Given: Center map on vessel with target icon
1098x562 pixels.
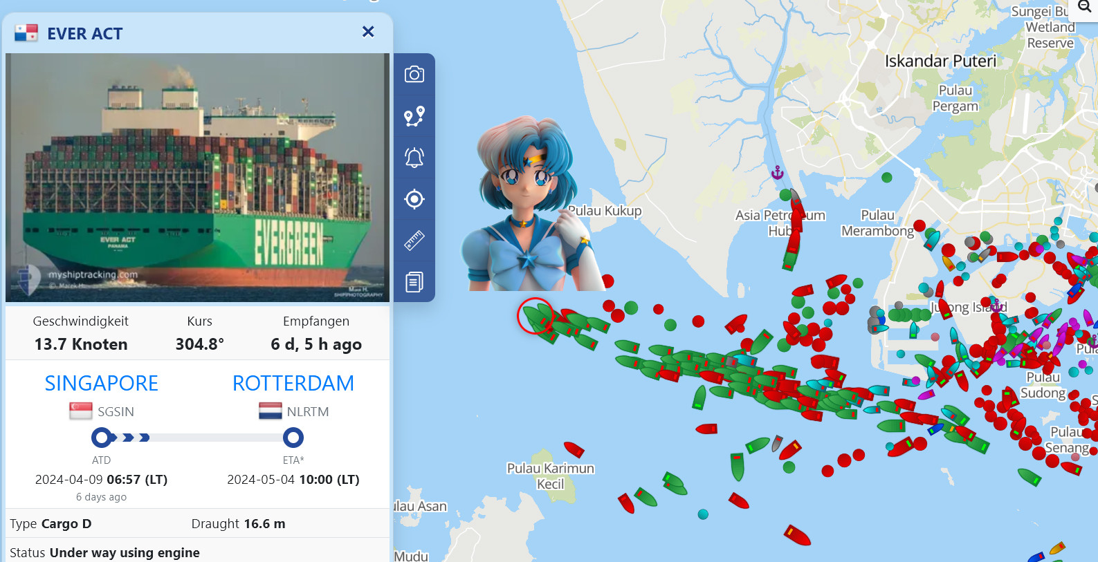Looking at the screenshot, I should point(414,199).
